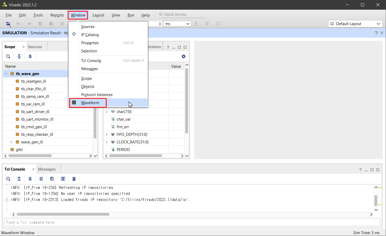Expand the CLOCK_RATE[31:0] signal
This screenshot has height=236, width=386.
click(106, 142)
